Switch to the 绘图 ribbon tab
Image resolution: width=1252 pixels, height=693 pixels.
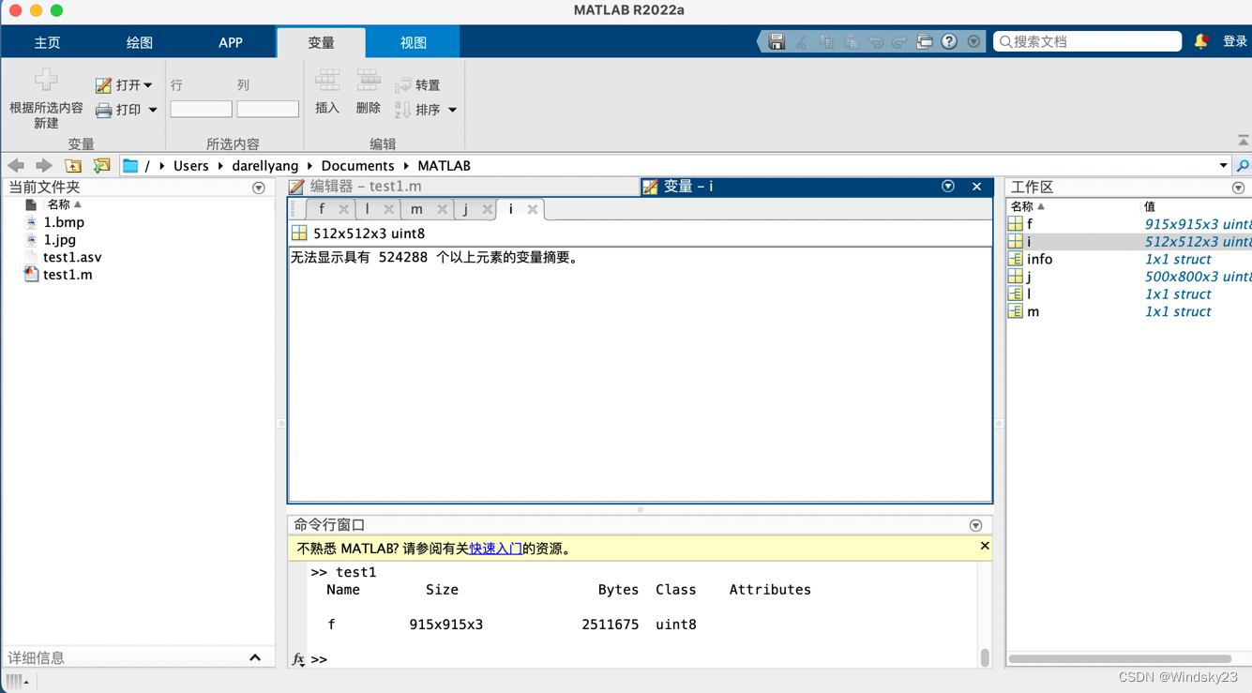tap(138, 41)
